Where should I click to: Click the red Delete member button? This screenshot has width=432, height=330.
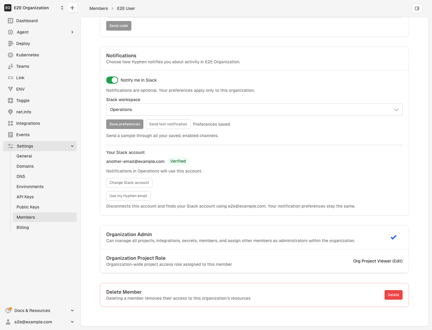coord(394,295)
